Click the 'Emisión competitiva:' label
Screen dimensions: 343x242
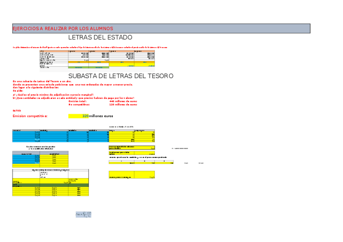pyautogui.click(x=30, y=116)
